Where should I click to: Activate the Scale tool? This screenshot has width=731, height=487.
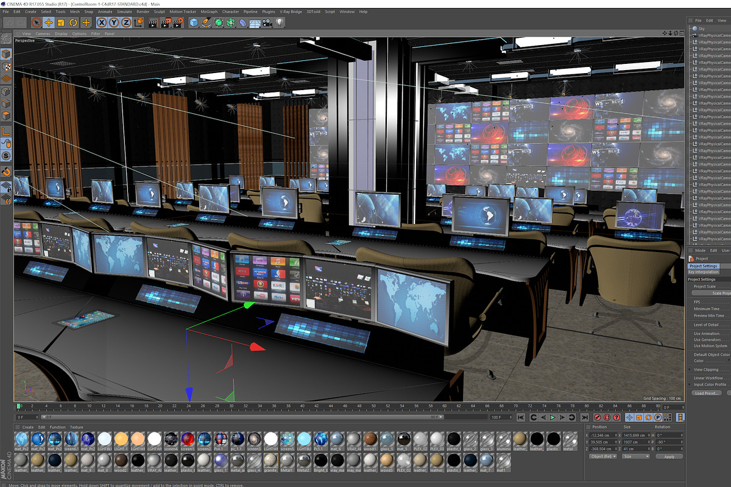click(x=61, y=23)
